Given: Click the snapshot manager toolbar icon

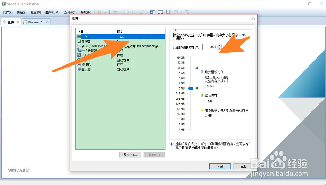Looking at the screenshot, I should [x=142, y=12].
